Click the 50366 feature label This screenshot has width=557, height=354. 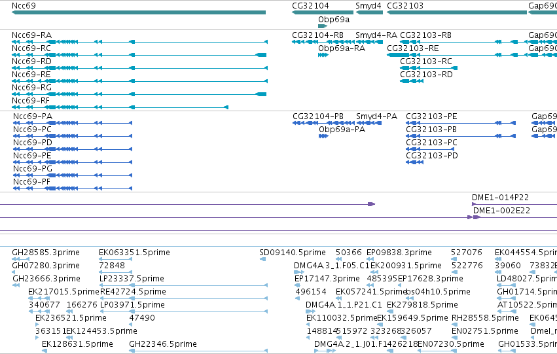point(348,253)
